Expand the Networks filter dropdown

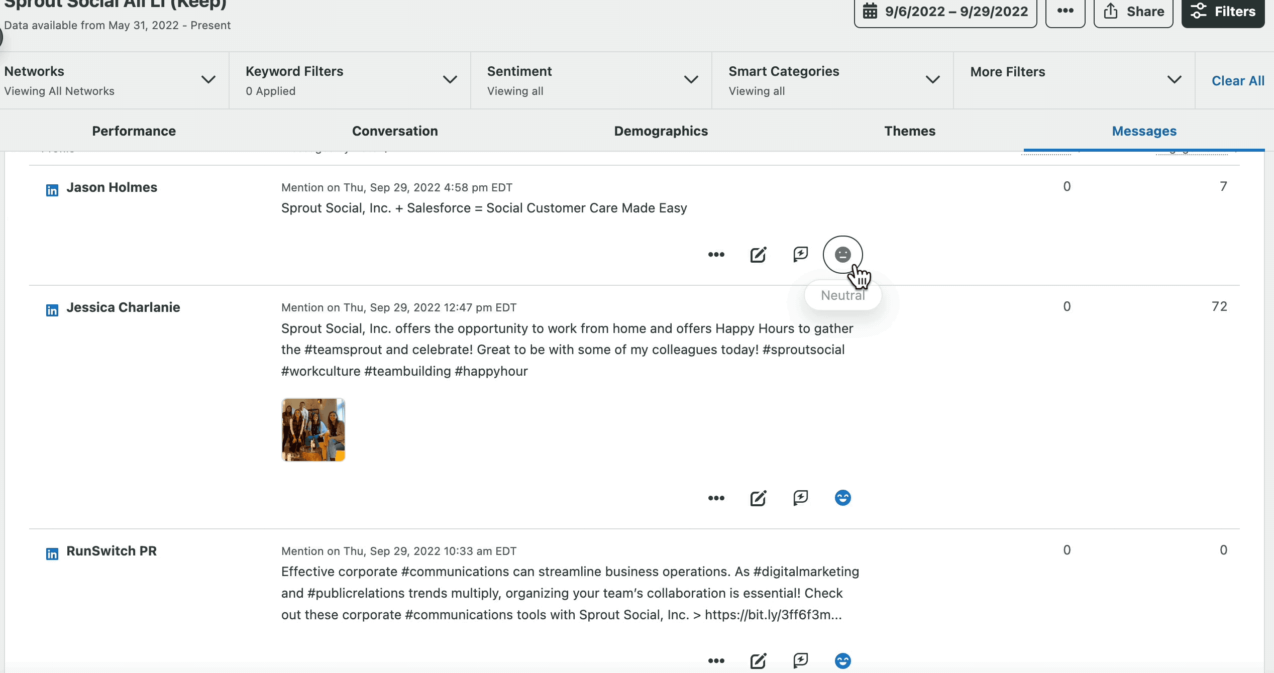[x=208, y=80]
